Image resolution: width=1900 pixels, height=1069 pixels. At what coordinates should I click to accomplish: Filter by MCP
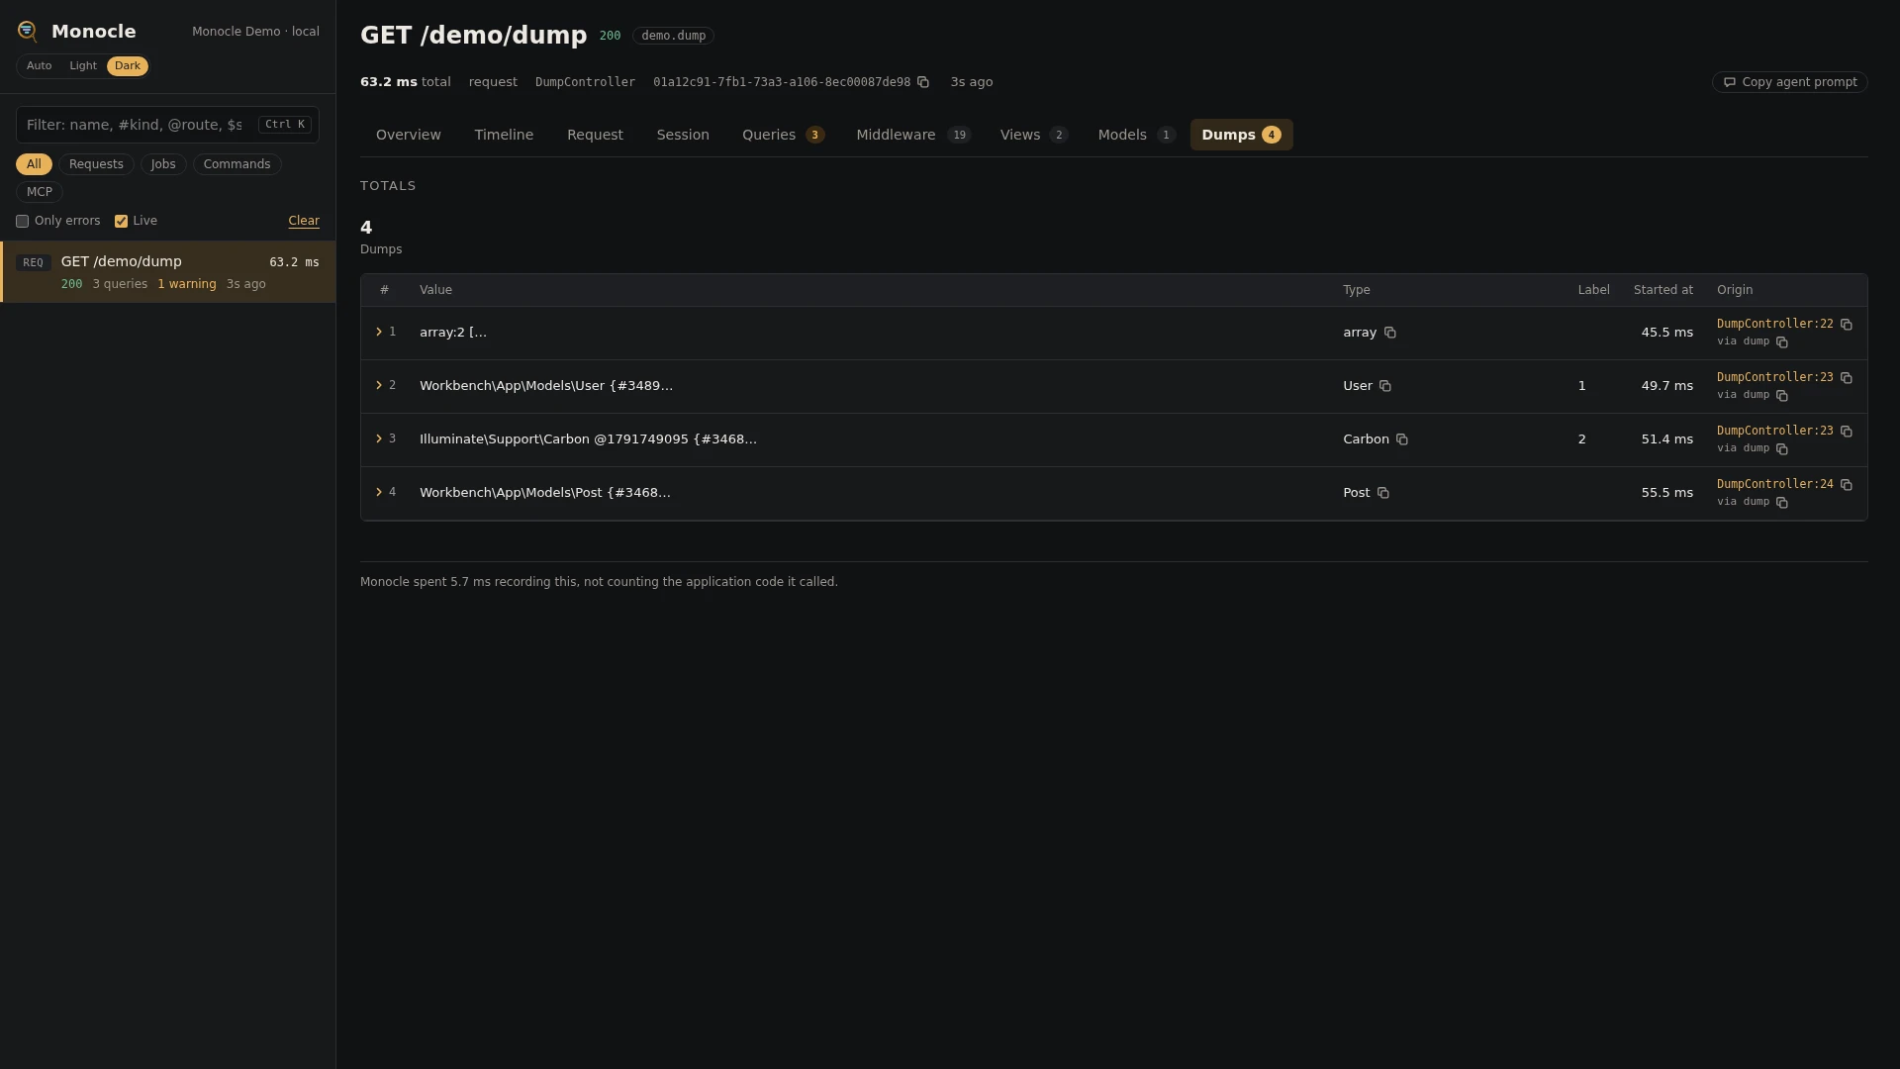click(40, 192)
